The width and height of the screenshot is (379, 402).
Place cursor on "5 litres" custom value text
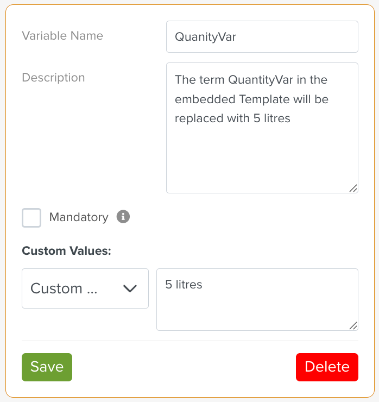(x=184, y=285)
